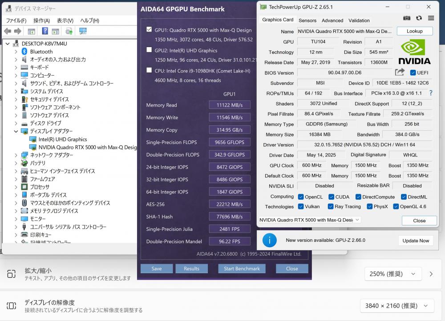Click the info icon in update notification
Image resolution: width=445 pixels, height=321 pixels.
[x=269, y=240]
